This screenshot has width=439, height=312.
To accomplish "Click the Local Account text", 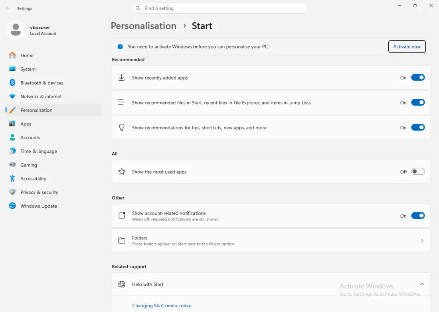I will [x=43, y=33].
